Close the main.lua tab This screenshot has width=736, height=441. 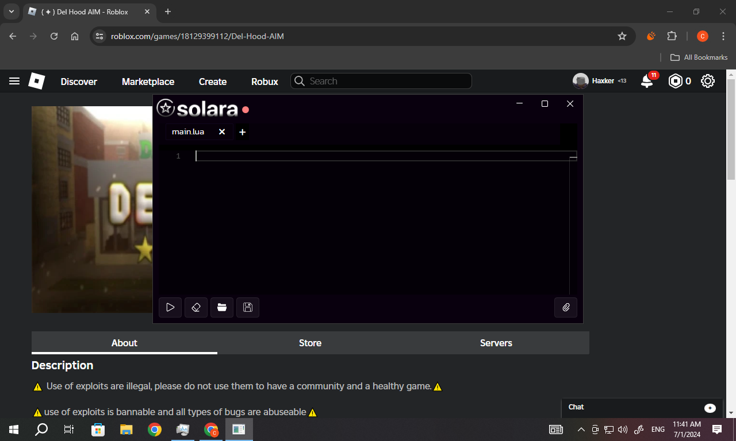click(x=222, y=132)
